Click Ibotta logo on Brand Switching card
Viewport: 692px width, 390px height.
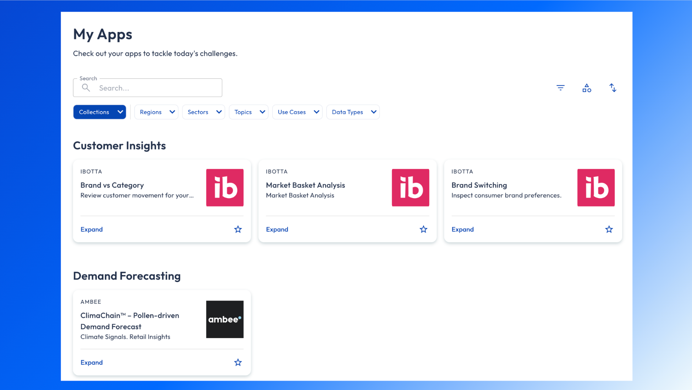pos(596,188)
